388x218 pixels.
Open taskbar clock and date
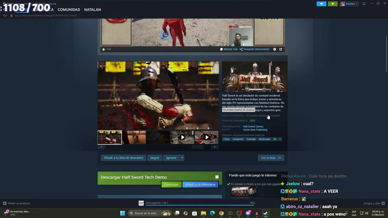point(378,213)
